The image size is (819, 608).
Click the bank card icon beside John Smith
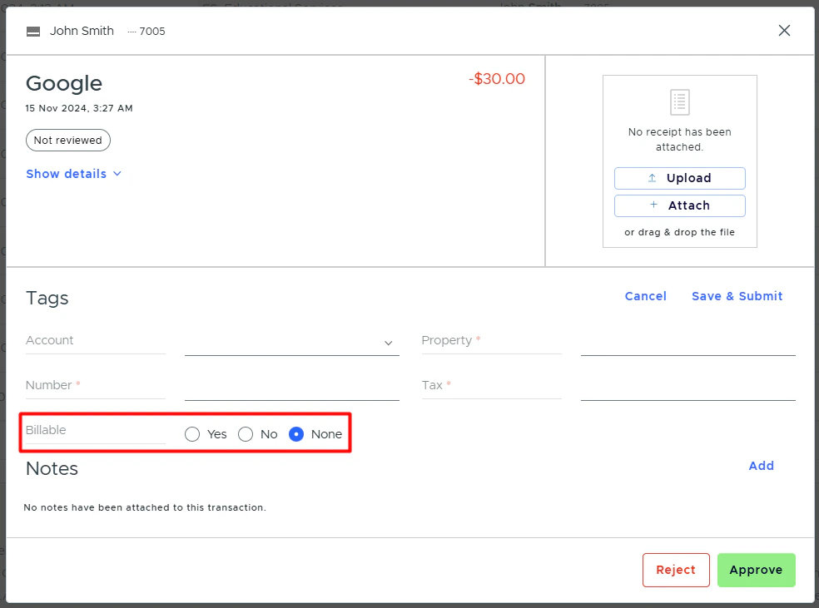pos(32,31)
